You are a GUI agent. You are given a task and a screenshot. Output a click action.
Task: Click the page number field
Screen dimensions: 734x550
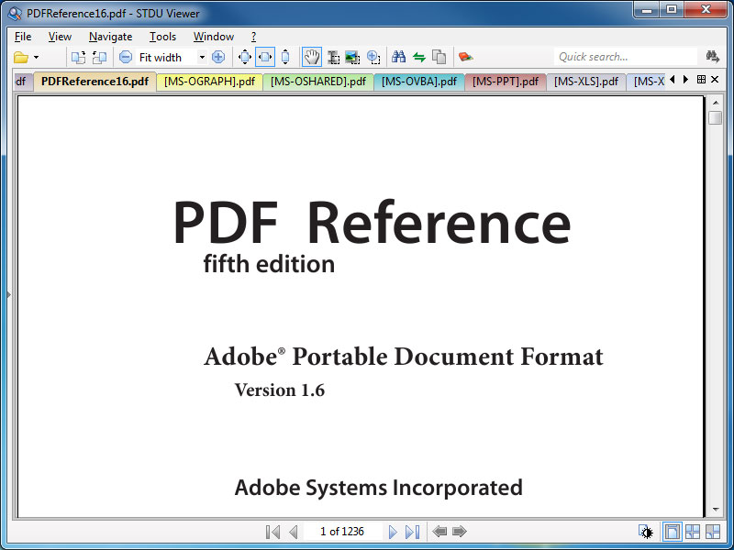click(x=342, y=532)
